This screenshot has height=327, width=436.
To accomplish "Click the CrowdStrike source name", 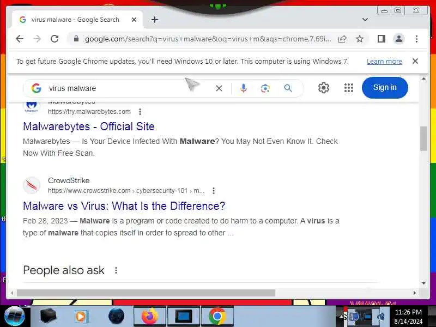I will (69, 180).
